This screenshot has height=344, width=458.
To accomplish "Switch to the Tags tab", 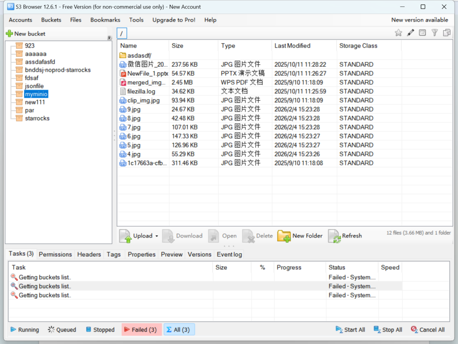I will pyautogui.click(x=114, y=254).
